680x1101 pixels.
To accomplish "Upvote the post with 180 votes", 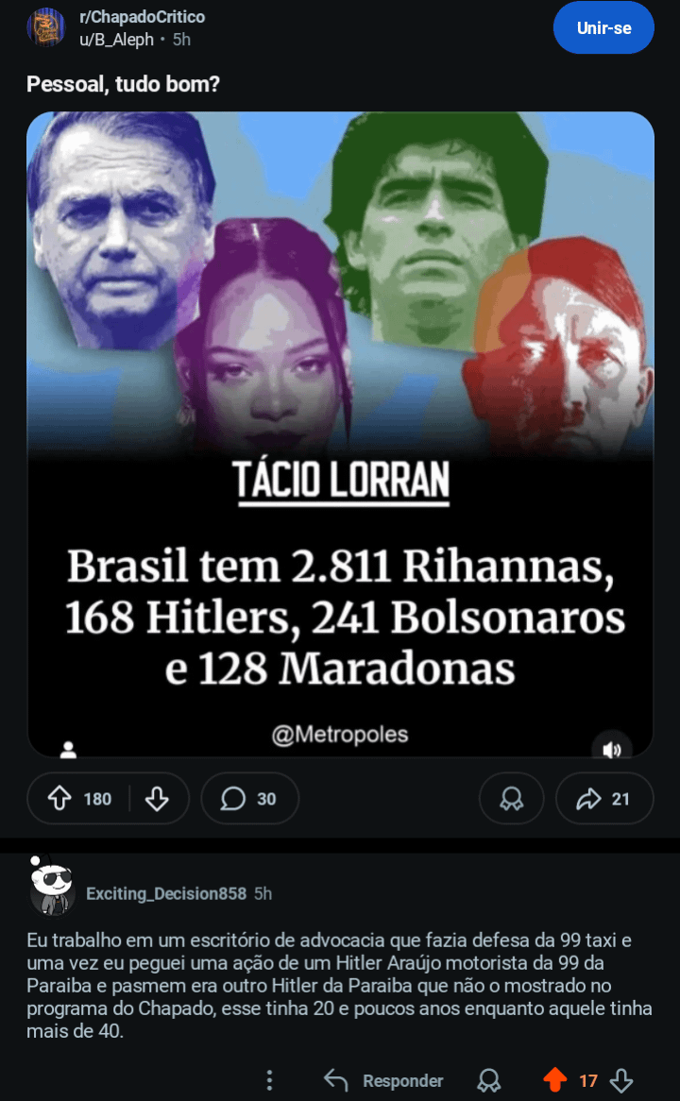I will coord(59,798).
